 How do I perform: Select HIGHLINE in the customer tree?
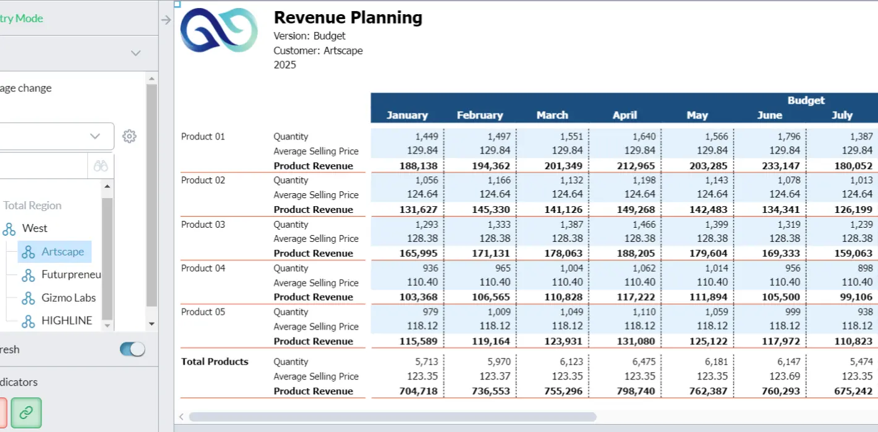(x=67, y=320)
